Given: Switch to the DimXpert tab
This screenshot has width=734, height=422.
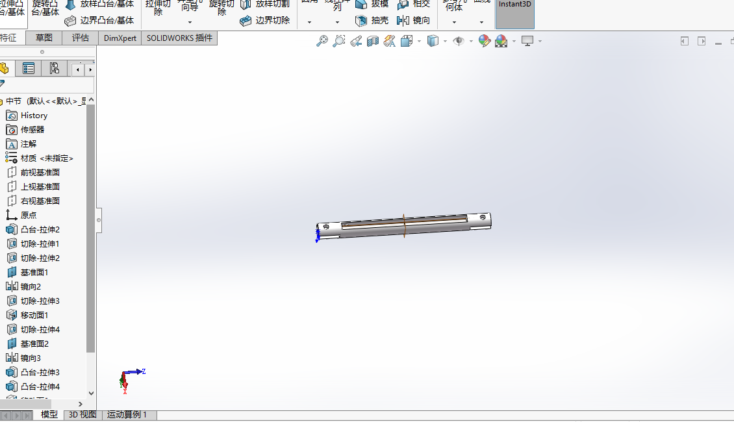Looking at the screenshot, I should click(x=120, y=38).
